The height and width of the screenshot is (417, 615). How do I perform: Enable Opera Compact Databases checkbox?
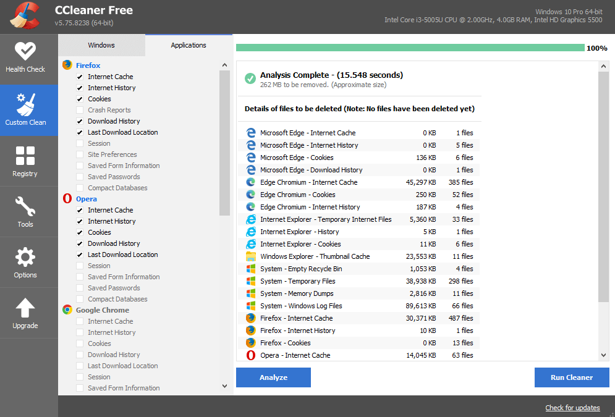(x=80, y=299)
